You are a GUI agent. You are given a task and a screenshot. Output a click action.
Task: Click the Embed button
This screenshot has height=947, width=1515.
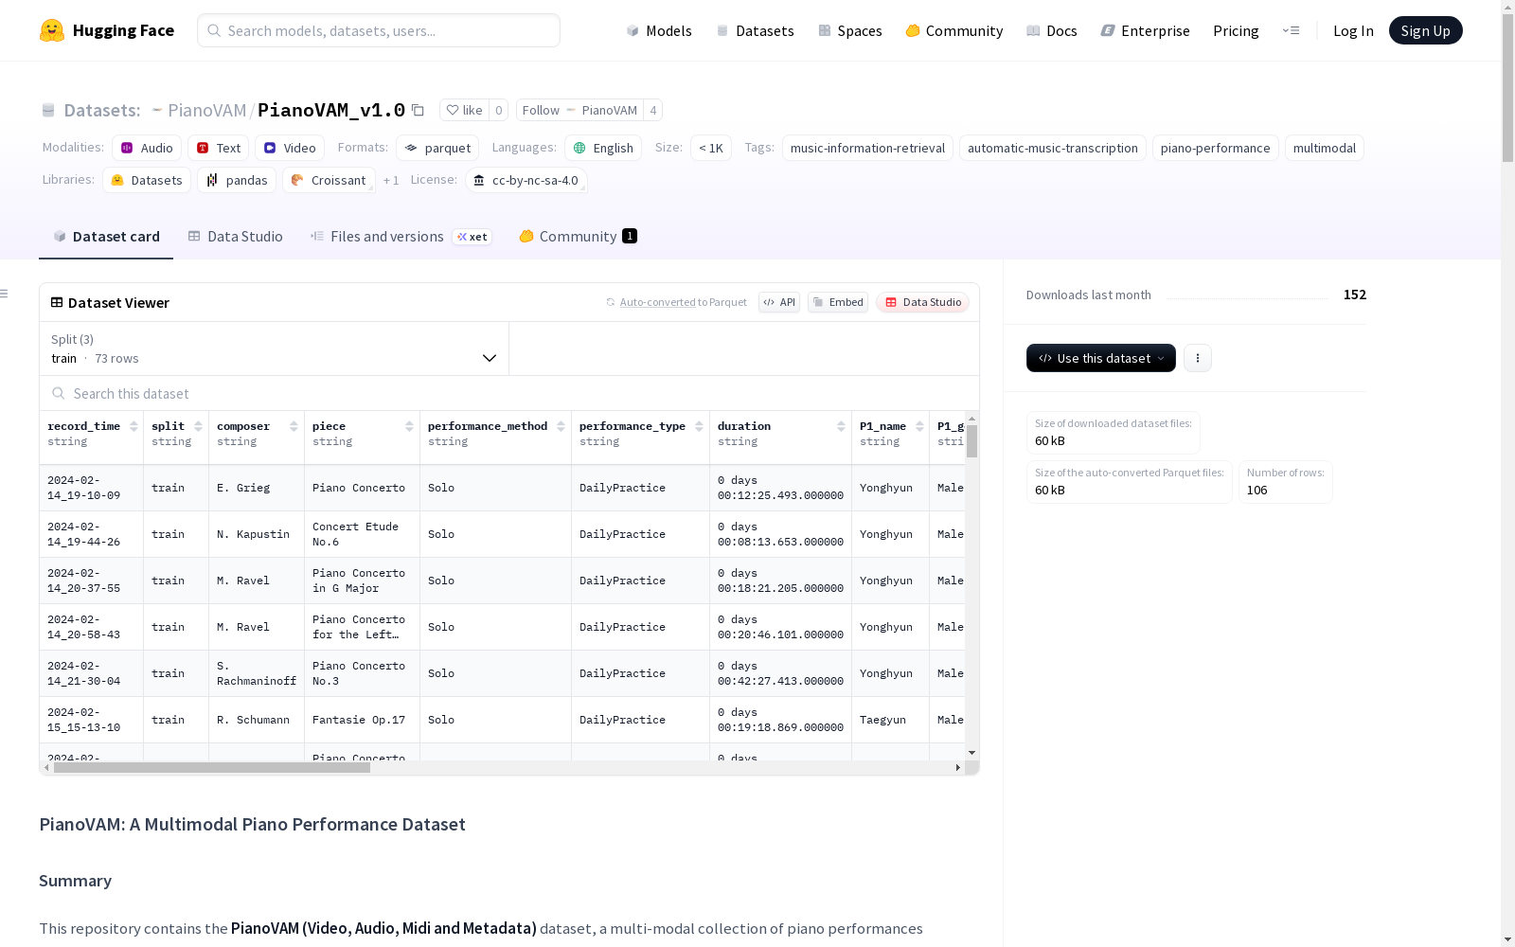(x=838, y=302)
